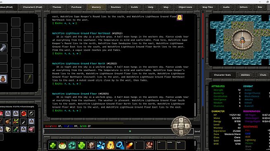
Task: Move south using the compass S button
Action: tap(181, 132)
